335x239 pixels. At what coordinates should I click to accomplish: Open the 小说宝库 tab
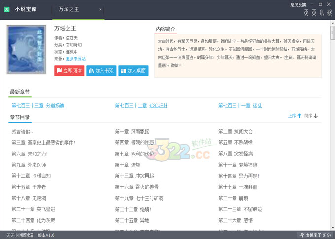(x=26, y=9)
